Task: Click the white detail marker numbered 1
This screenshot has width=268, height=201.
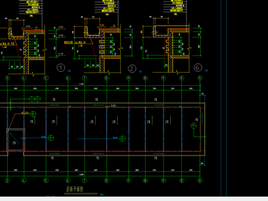Action: tap(61, 68)
